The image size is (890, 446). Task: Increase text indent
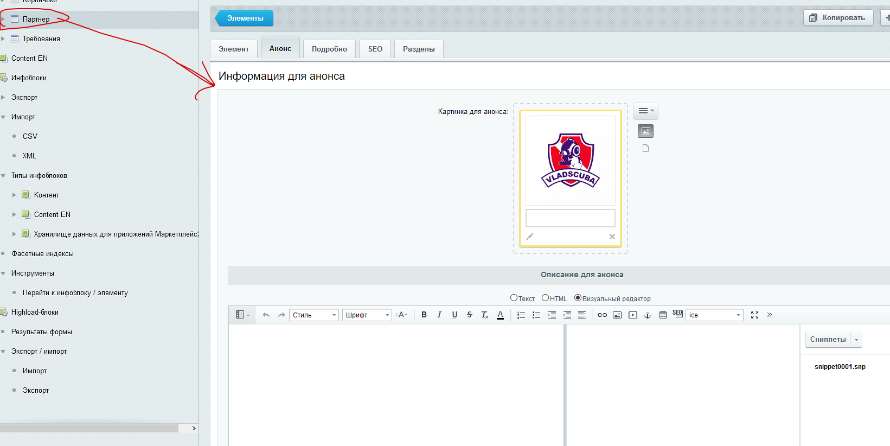[552, 315]
